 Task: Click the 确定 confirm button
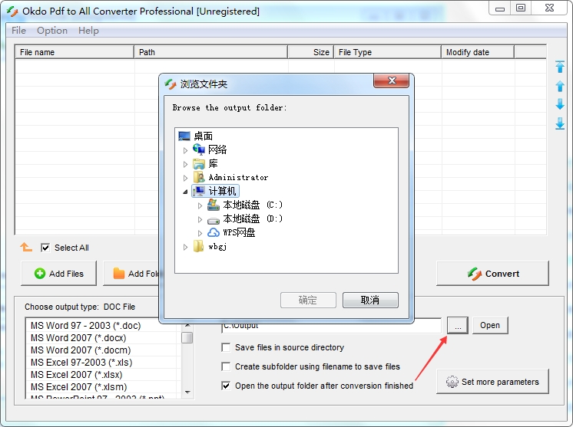point(308,300)
